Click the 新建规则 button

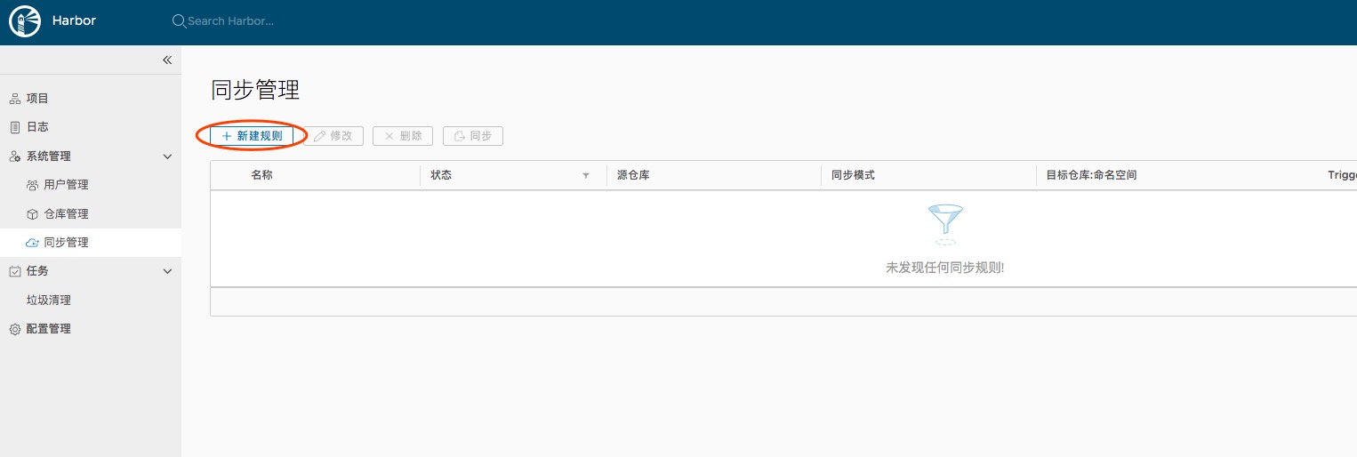[252, 136]
